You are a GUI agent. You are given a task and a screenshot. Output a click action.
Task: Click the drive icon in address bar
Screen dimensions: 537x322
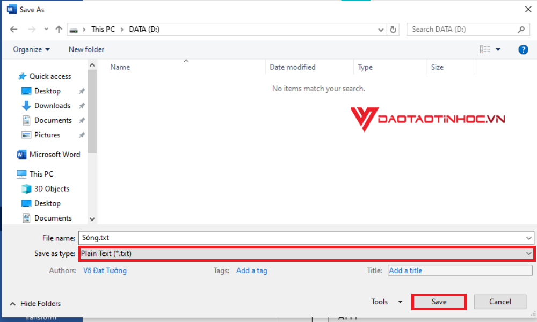[x=74, y=30]
